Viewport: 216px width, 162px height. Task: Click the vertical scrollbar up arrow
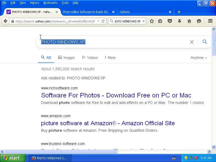(x=214, y=29)
